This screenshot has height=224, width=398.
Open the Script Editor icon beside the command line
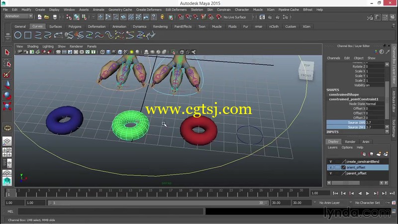[394, 211]
